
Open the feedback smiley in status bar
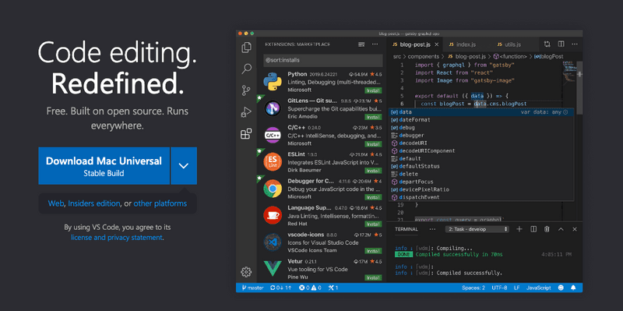click(561, 288)
